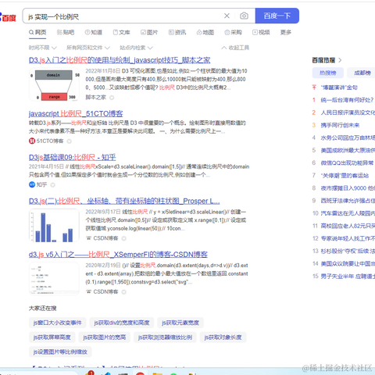Viewport: 375px width, 375px height.
Task: Click related search 'js获取div的宽度和高度'
Action: click(122, 323)
